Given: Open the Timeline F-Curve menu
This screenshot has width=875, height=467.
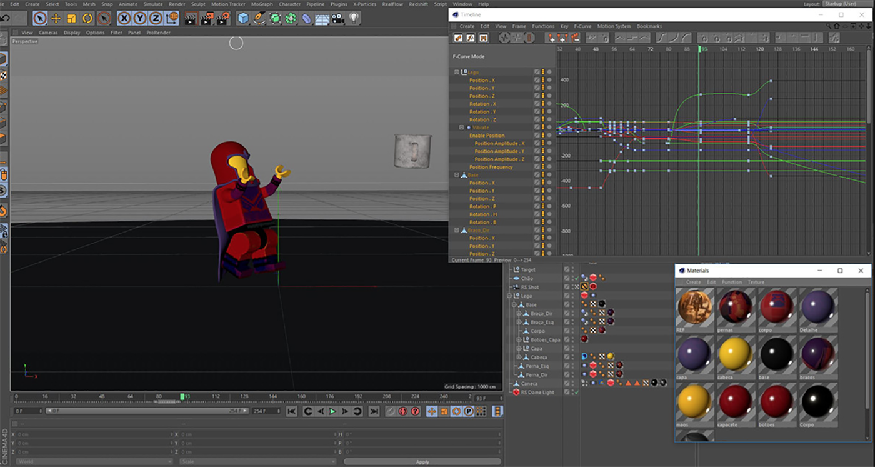Looking at the screenshot, I should point(582,26).
